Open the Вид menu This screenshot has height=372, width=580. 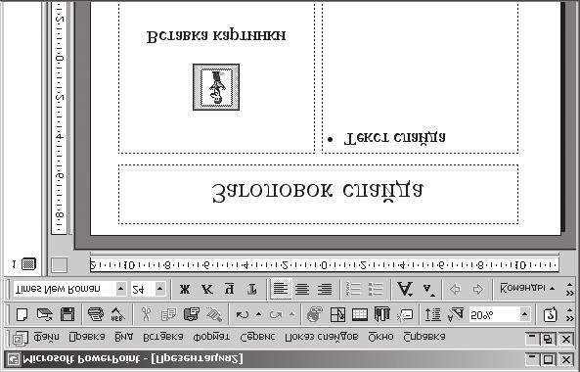123,337
